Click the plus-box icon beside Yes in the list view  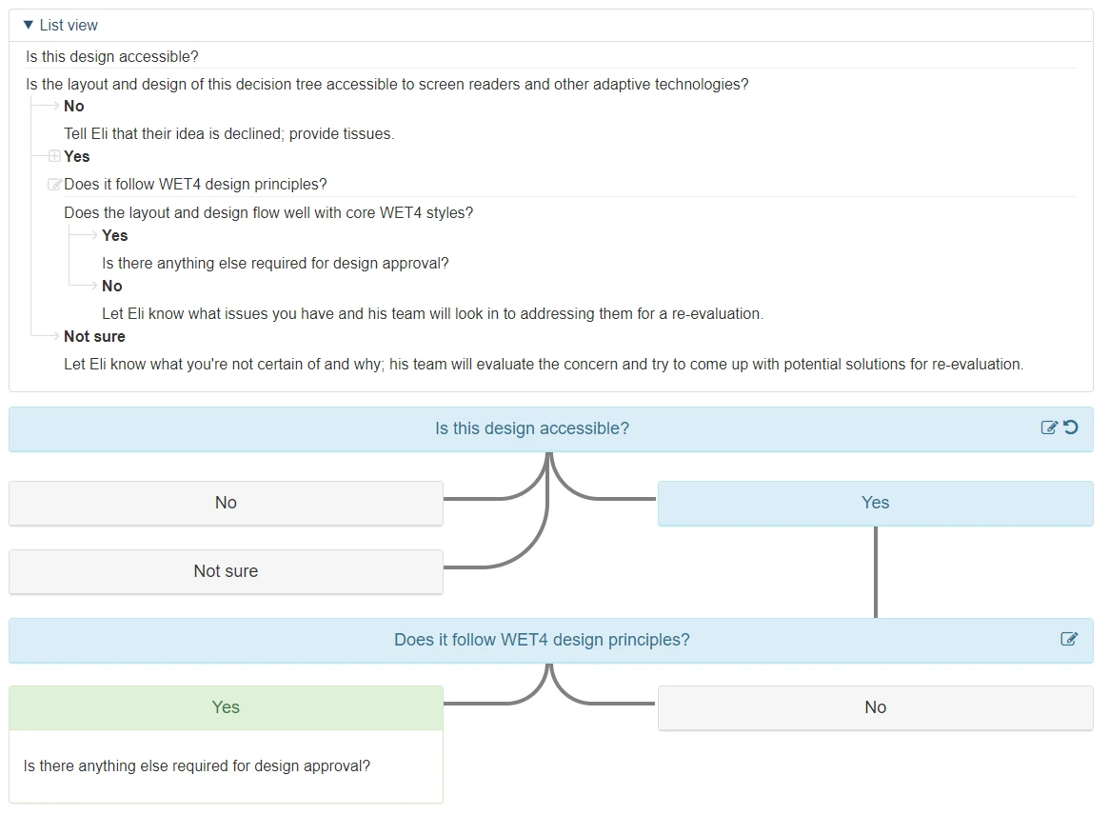(54, 156)
